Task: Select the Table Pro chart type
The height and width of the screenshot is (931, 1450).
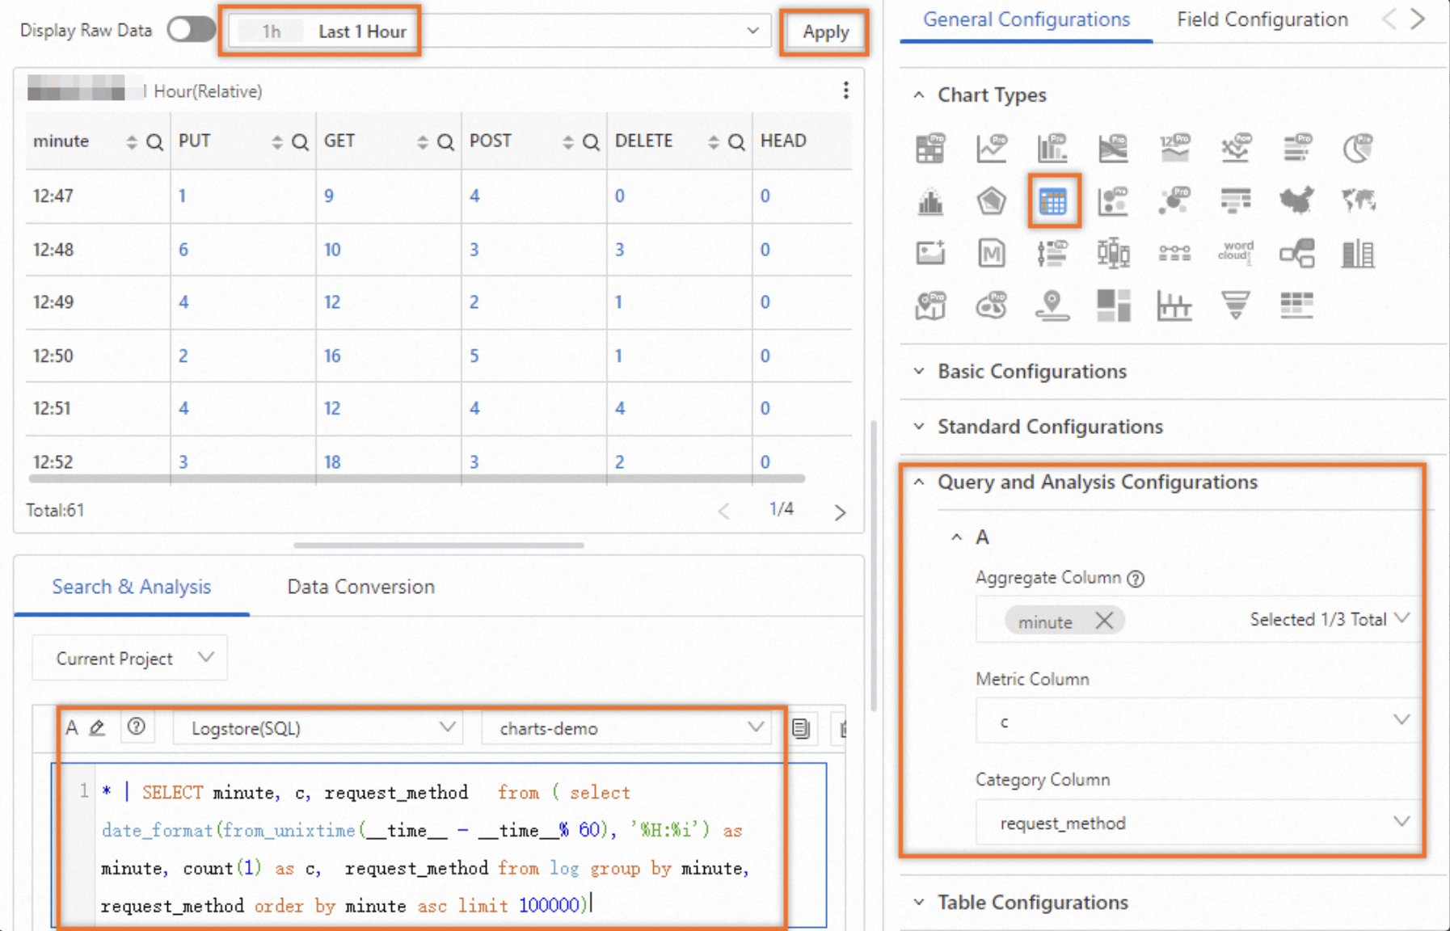Action: tap(930, 148)
